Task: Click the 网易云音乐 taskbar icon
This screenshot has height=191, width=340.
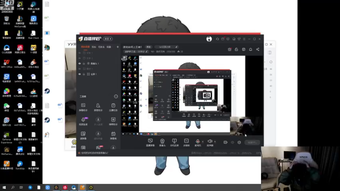Action: coord(65,187)
